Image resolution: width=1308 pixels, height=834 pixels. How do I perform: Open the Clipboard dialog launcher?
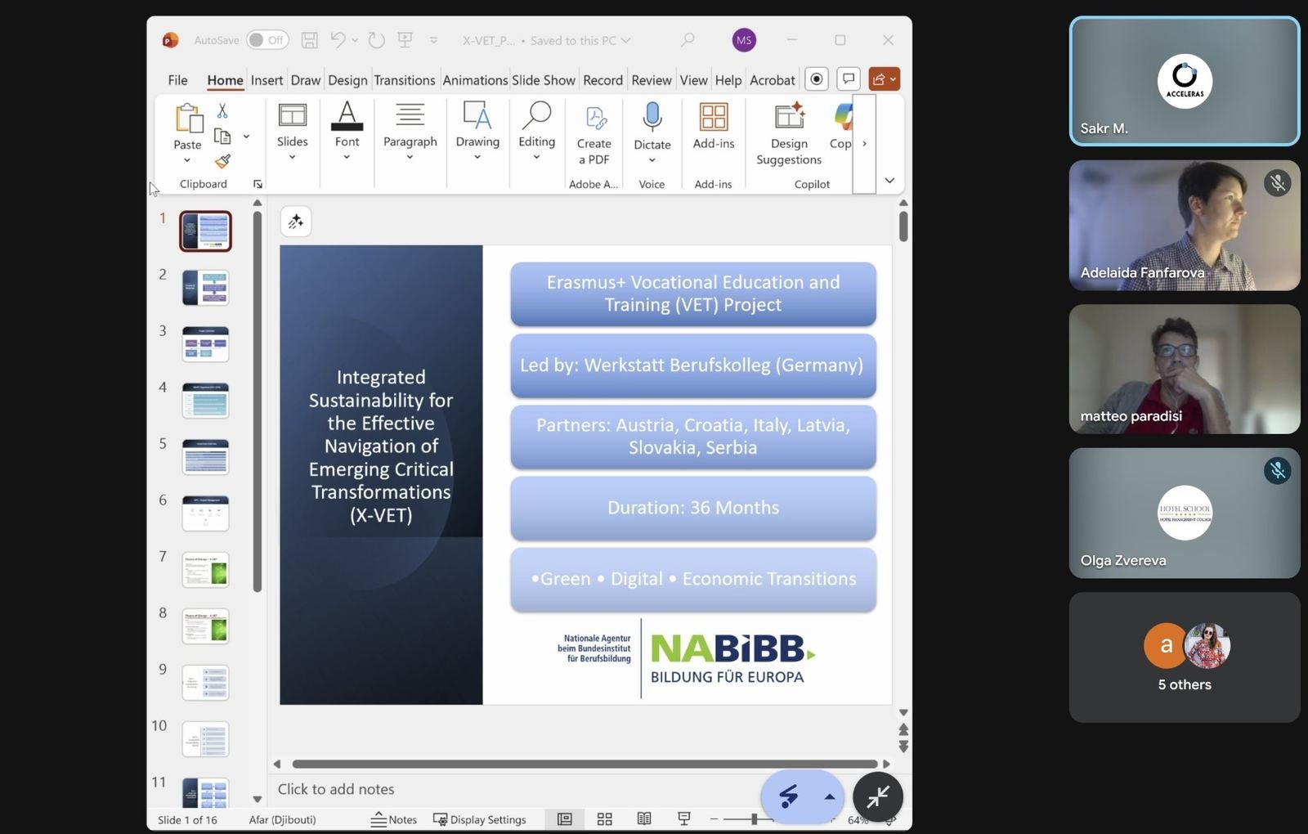(x=258, y=185)
